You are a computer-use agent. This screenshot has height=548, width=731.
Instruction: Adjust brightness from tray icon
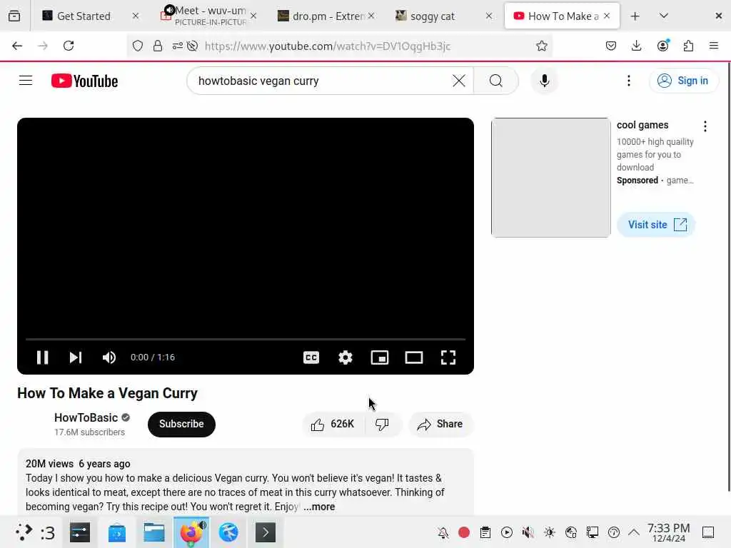pos(550,532)
